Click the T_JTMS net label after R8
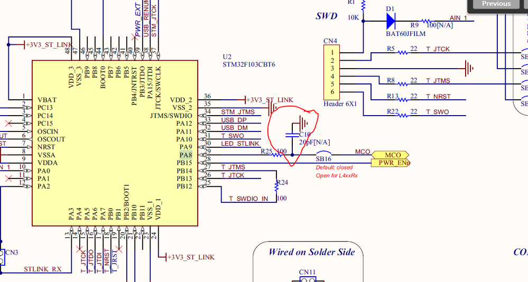 [x=438, y=81]
